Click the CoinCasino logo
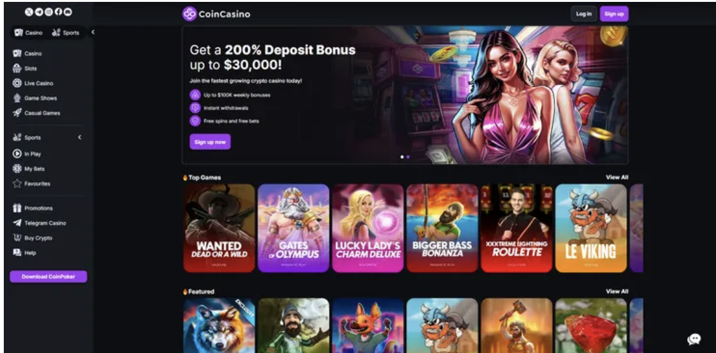The image size is (716, 353). pyautogui.click(x=216, y=14)
